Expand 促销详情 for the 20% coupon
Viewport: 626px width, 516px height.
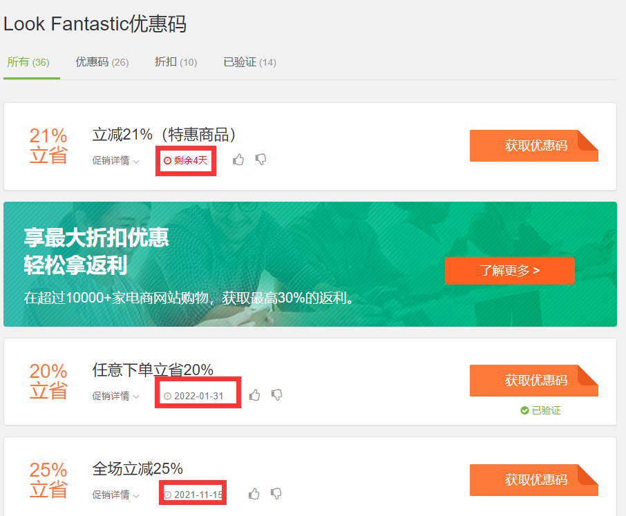tap(115, 396)
